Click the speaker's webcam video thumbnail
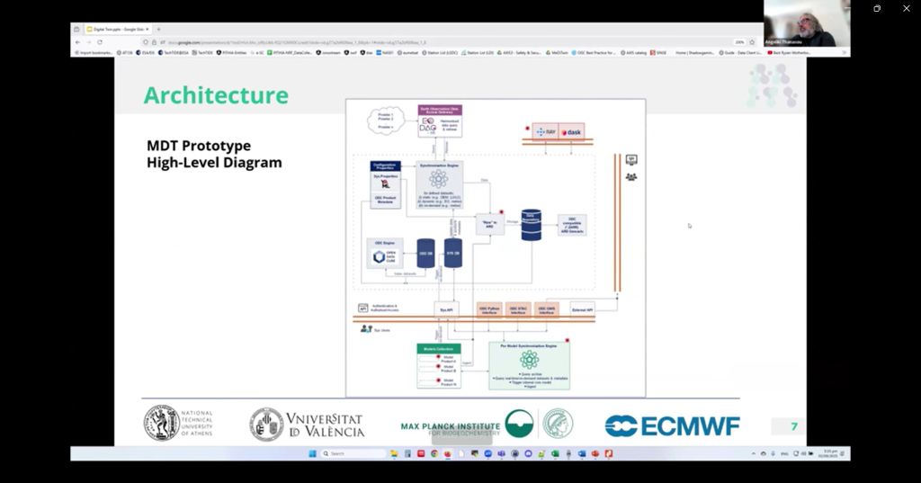The height and width of the screenshot is (483, 921). (x=806, y=23)
